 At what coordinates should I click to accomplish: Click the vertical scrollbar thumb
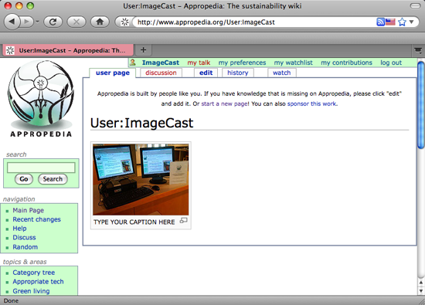420,105
